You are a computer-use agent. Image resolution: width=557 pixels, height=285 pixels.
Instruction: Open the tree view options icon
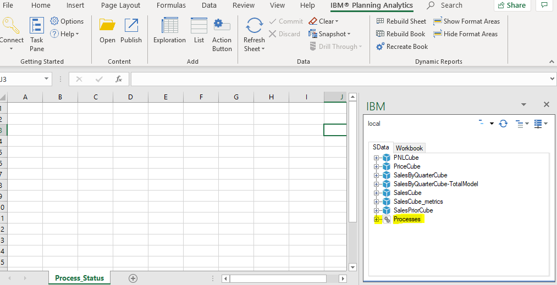pyautogui.click(x=522, y=124)
